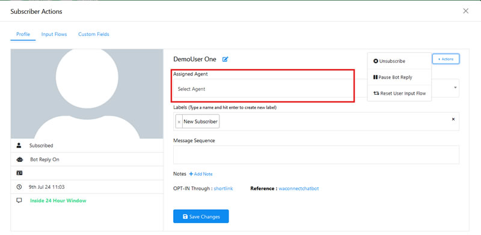This screenshot has height=235, width=481.
Task: Click the clock icon beside 9th Jul 24
Action: pos(19,187)
